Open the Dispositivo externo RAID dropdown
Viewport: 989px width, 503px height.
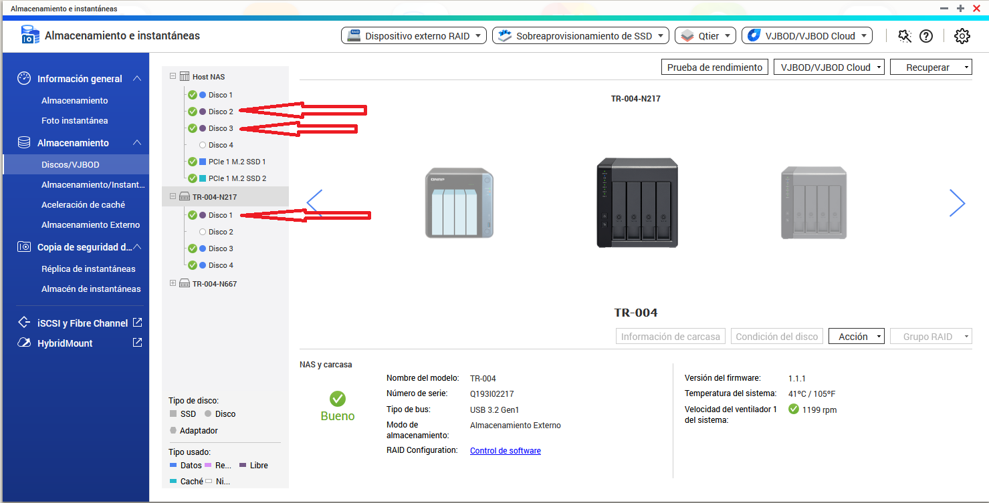tap(414, 36)
